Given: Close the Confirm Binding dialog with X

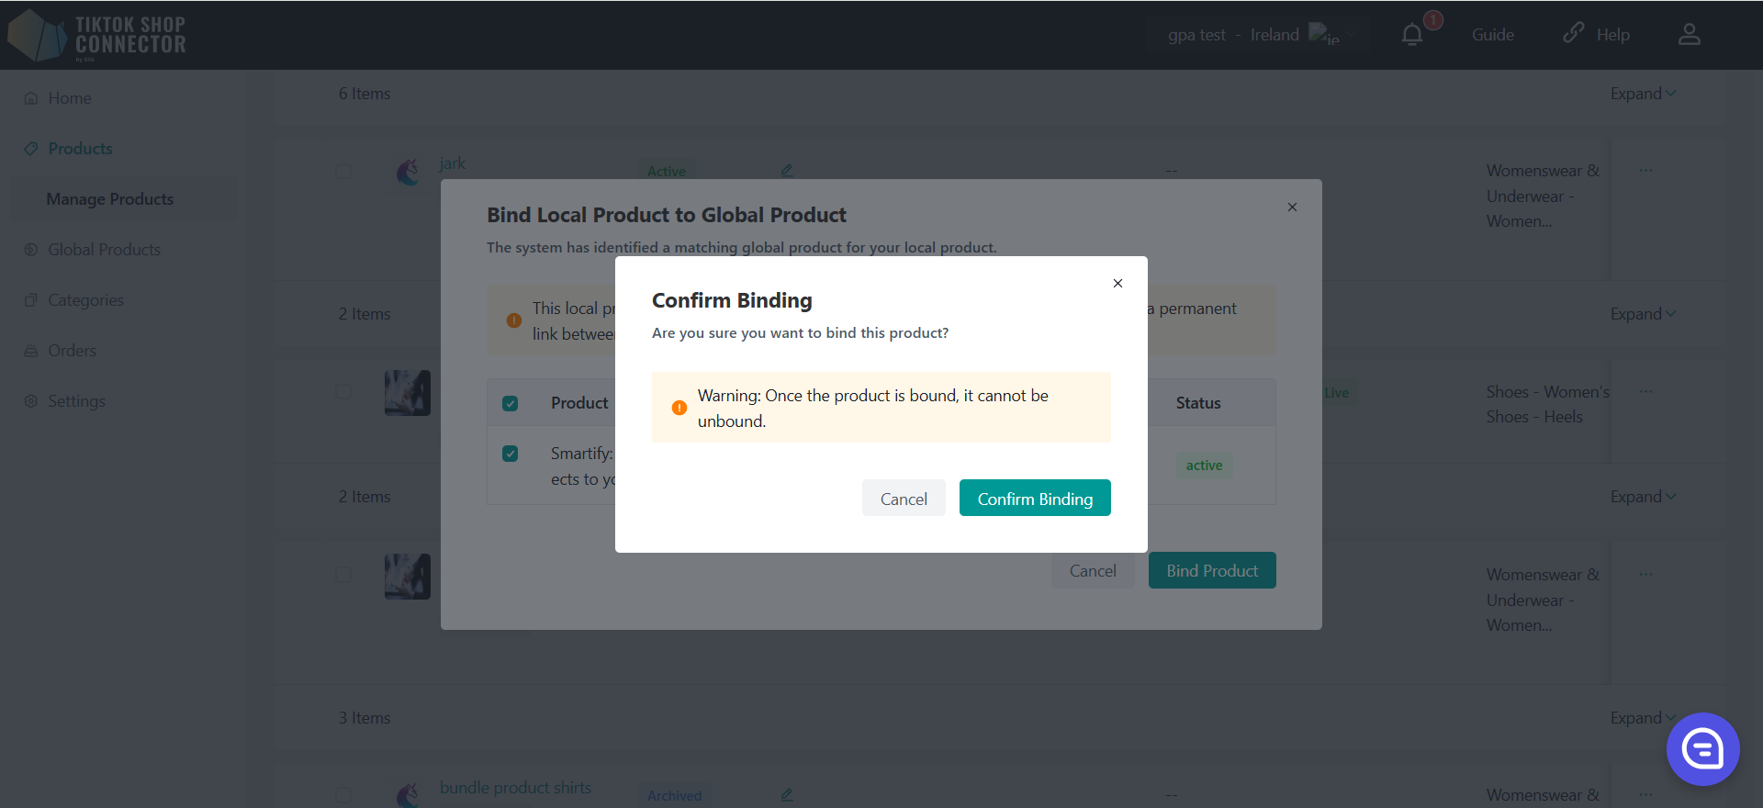Looking at the screenshot, I should click(x=1117, y=284).
